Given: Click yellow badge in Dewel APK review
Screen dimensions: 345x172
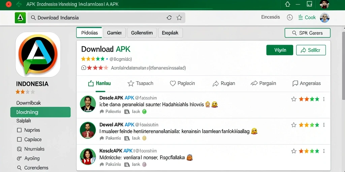Looking at the screenshot, I should click(144, 138).
